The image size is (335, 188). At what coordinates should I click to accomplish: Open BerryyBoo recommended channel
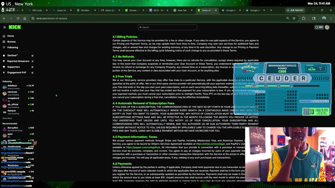coord(18,129)
